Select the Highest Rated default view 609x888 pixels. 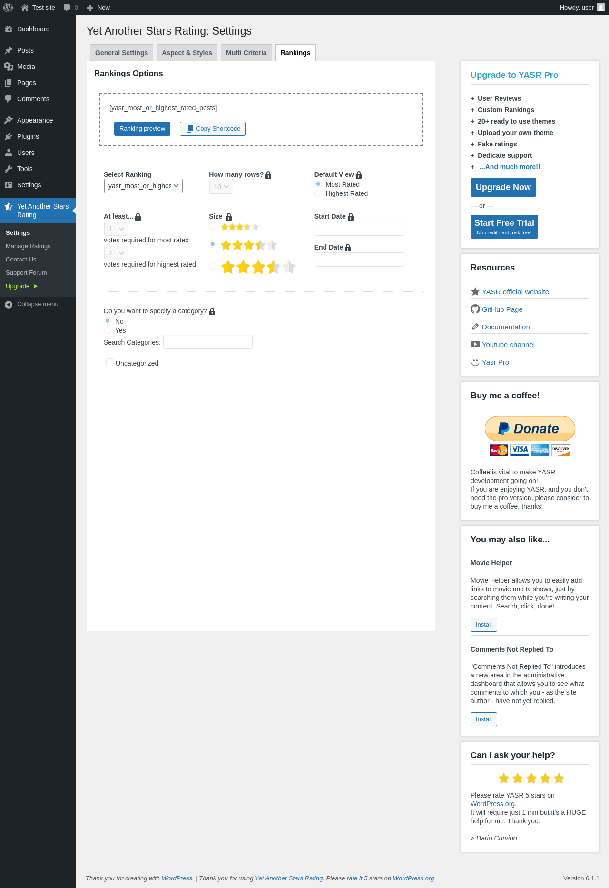pyautogui.click(x=318, y=193)
